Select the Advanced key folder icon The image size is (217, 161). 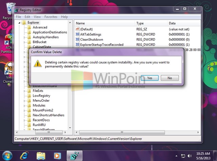[29, 27]
